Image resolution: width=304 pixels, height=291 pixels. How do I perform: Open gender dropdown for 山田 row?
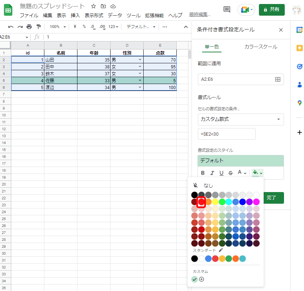140,60
